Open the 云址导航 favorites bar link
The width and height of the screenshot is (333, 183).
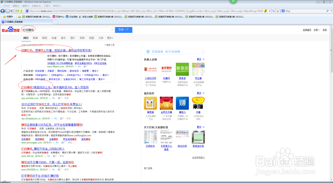(72, 17)
